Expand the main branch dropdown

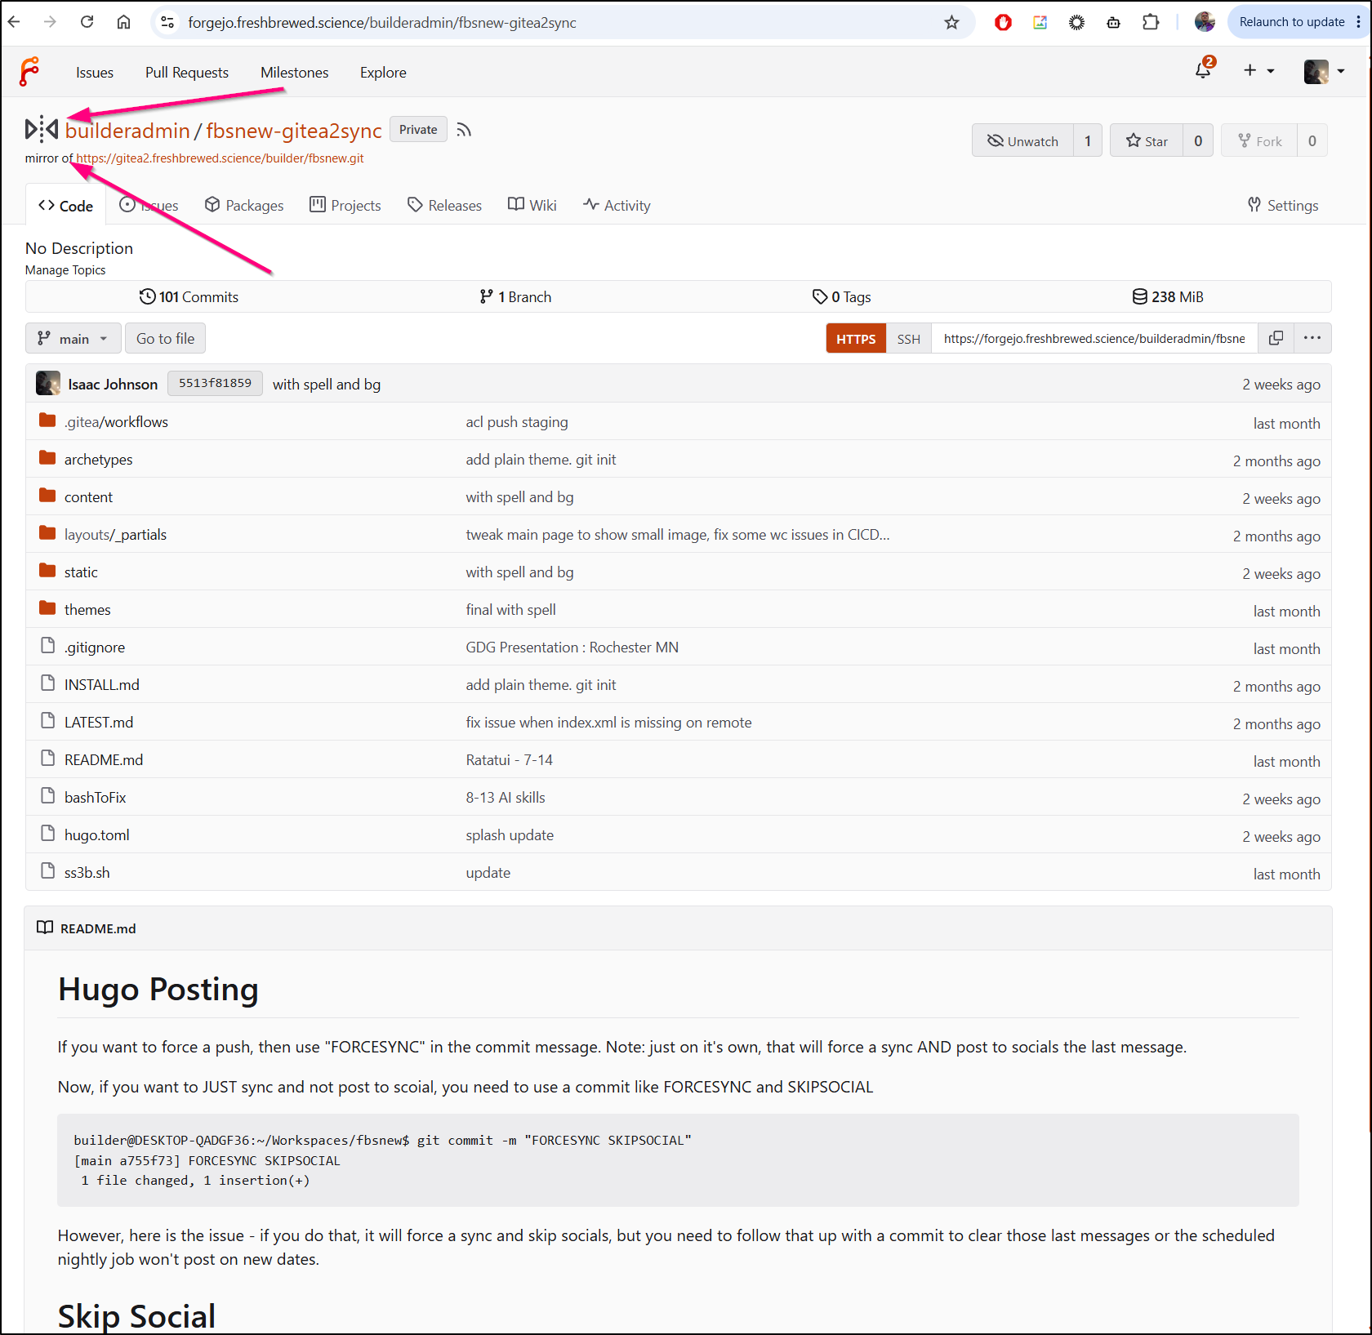click(x=73, y=338)
